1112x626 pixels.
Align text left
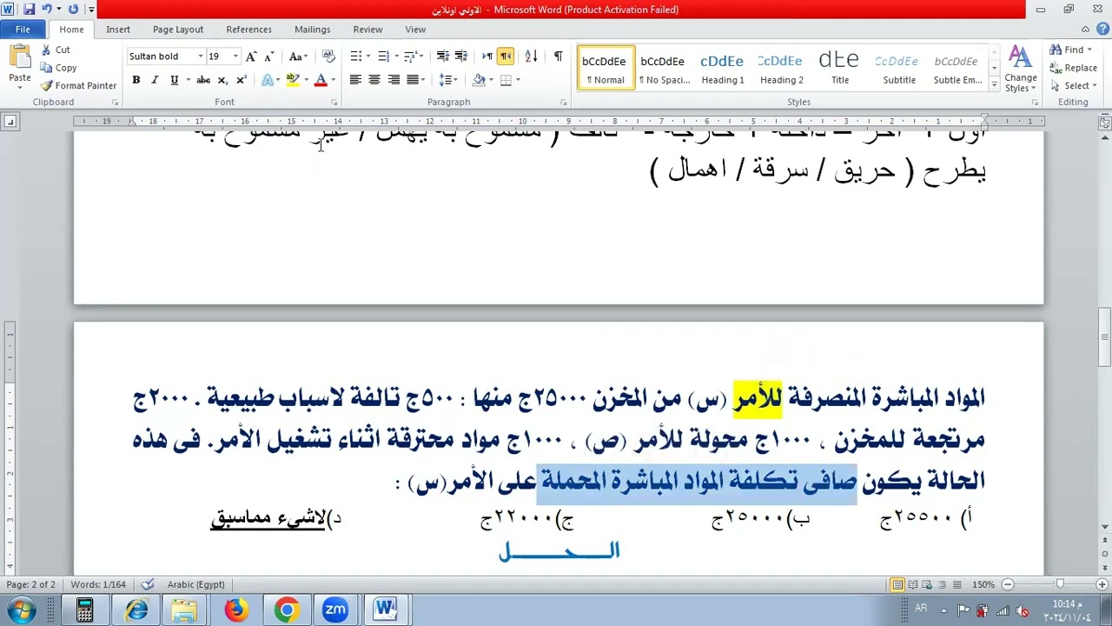pos(355,80)
